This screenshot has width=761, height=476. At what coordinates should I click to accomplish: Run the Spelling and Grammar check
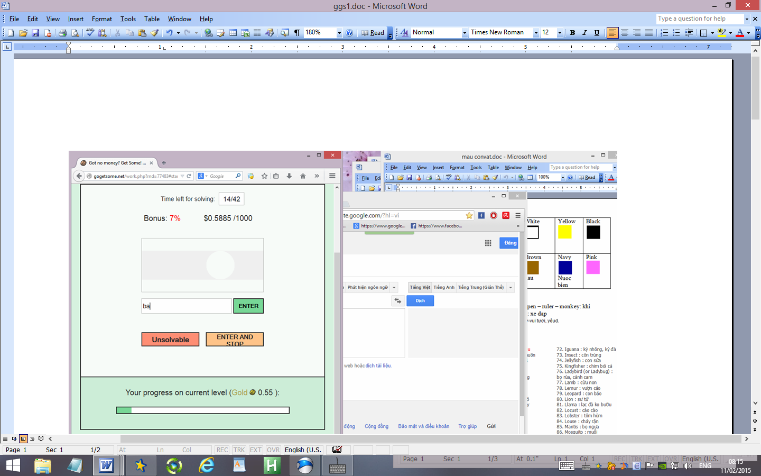[x=90, y=33]
